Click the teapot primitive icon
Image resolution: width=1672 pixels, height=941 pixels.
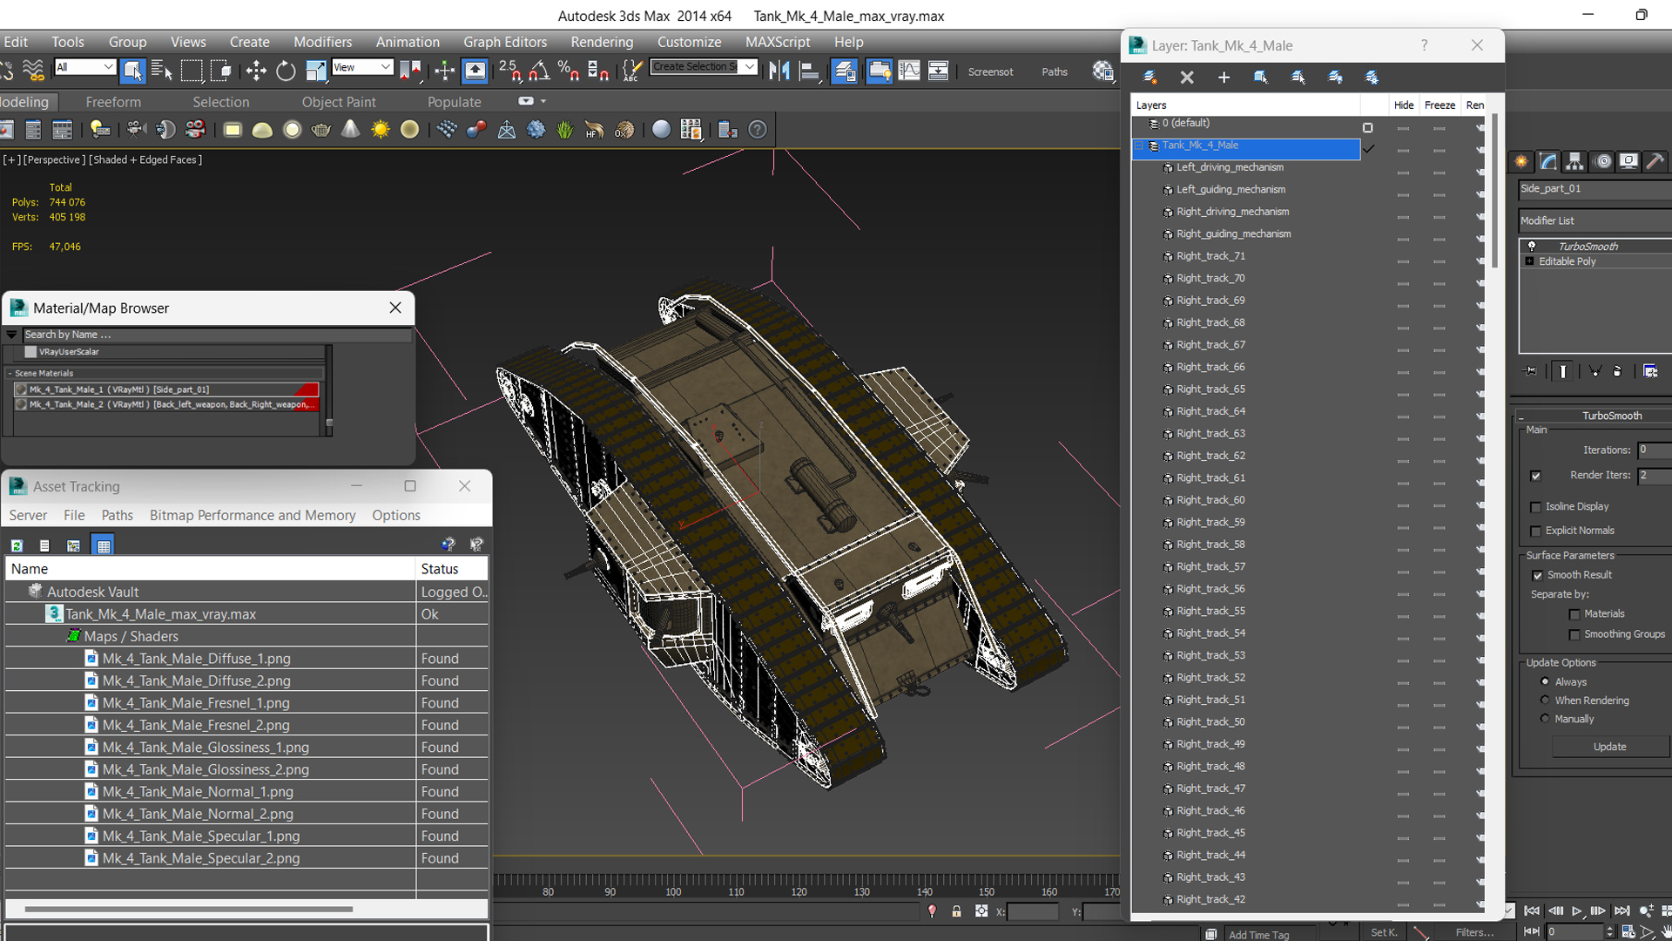320,130
